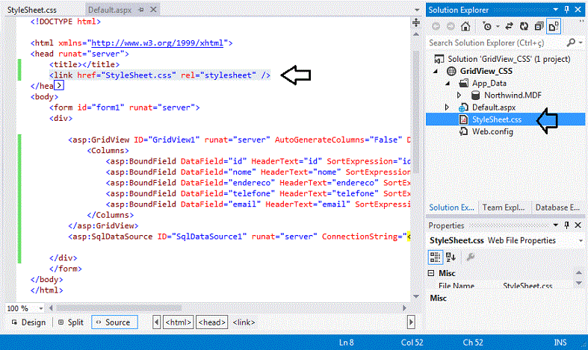Screen dimensions: 588x350
Task: Click the up arrow of the Properties scrollbar
Action: 579,273
